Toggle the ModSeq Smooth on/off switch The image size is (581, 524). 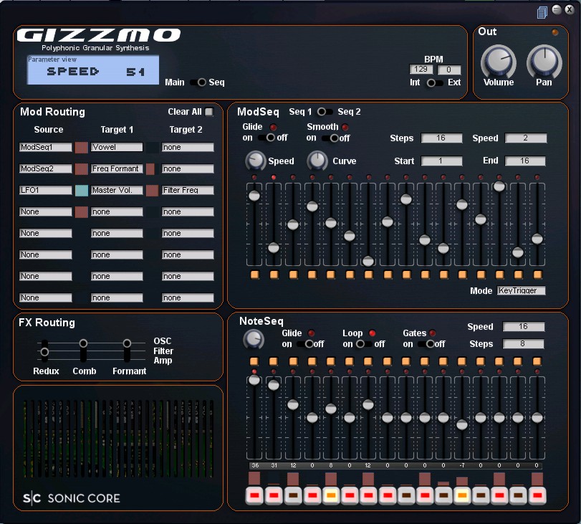330,138
